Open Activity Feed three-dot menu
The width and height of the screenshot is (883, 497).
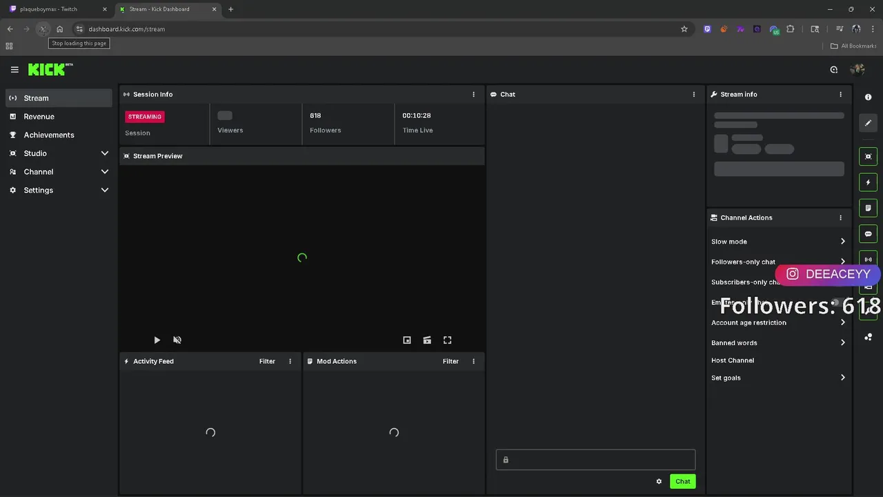(x=290, y=361)
